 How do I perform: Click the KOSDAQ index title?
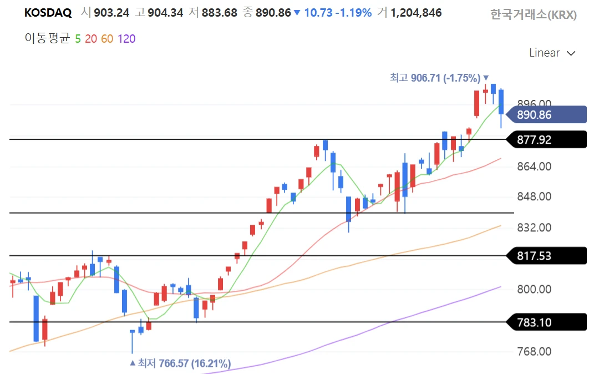pos(48,12)
